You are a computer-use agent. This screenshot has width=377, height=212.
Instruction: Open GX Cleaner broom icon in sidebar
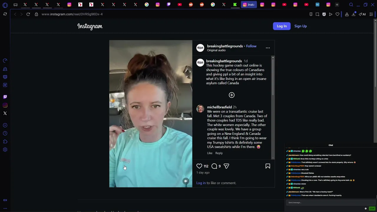click(x=5, y=69)
